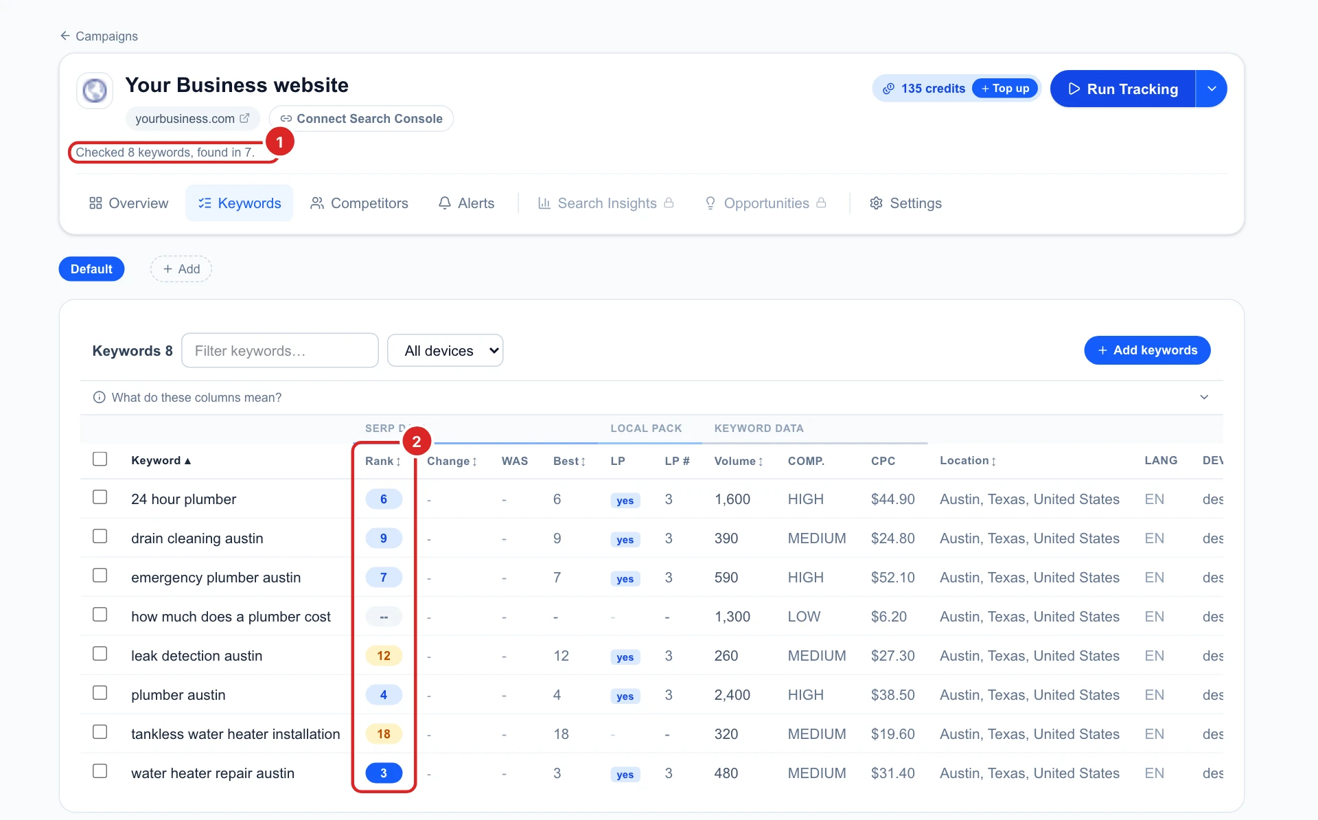Add a new keyword group with '+ Add'
The height and width of the screenshot is (820, 1318).
pyautogui.click(x=181, y=269)
